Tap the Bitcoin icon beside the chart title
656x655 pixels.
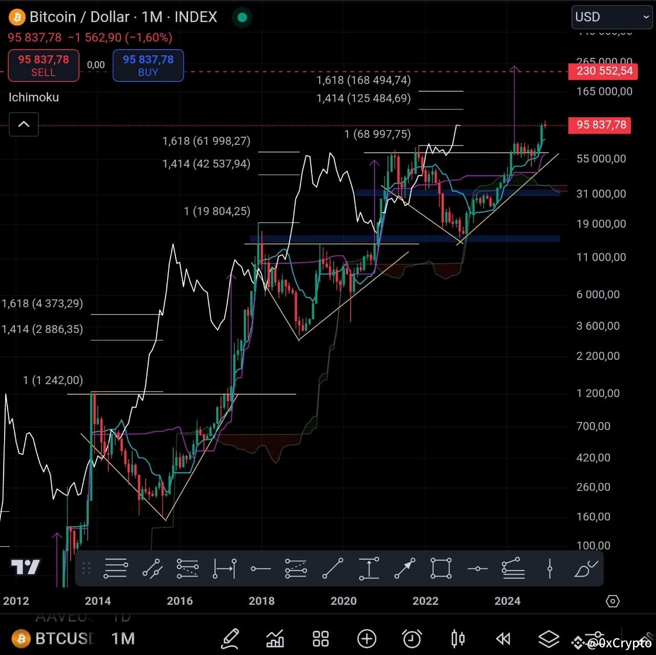(17, 17)
